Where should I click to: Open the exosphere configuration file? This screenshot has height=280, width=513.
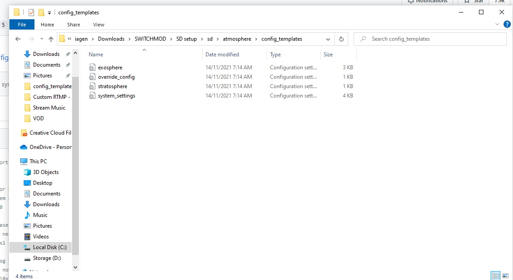point(110,68)
